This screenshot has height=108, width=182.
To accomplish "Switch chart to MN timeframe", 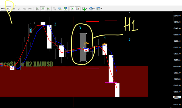I will pyautogui.click(x=30, y=9).
